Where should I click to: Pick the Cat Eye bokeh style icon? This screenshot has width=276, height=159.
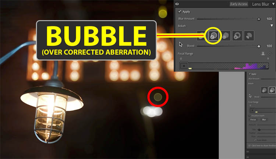249,36
